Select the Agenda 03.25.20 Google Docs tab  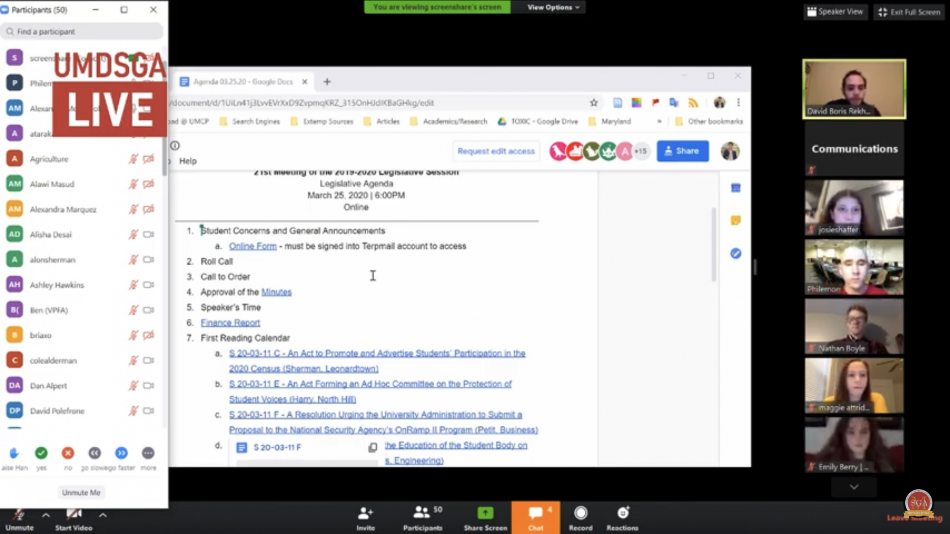242,82
